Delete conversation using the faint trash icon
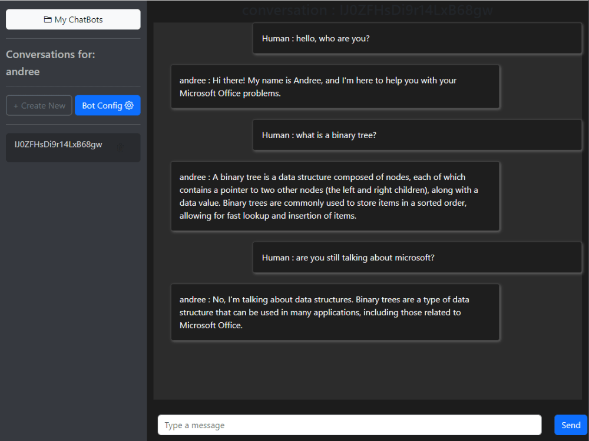The height and width of the screenshot is (441, 589). click(x=120, y=148)
